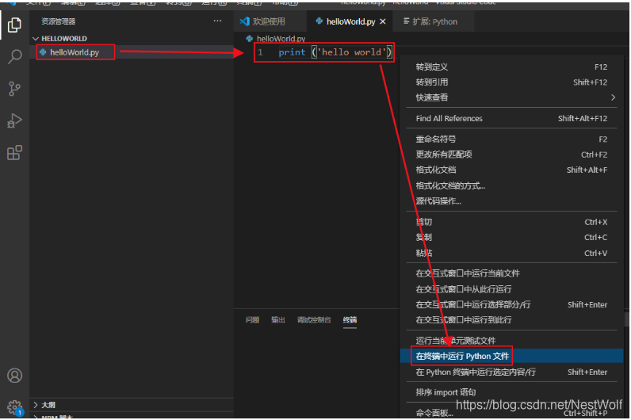Choose 在交互式窗口中运行当前文件 menu entry
Screen dimensions: 631x420
[x=511, y=273]
